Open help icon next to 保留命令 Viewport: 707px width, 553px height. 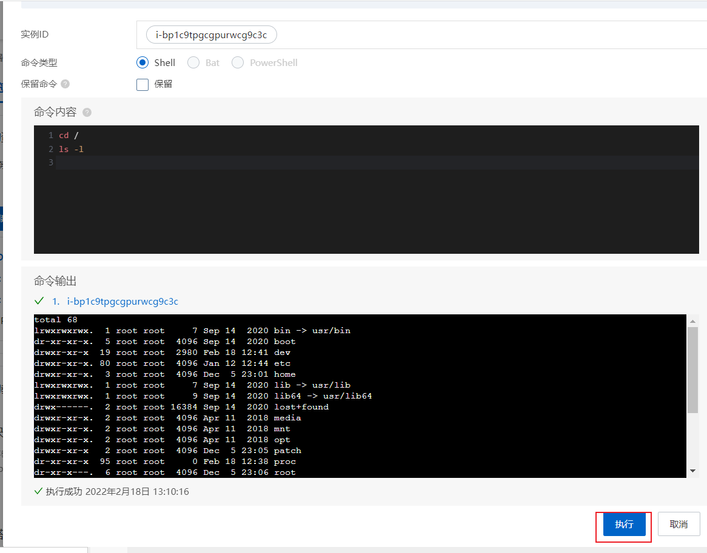click(65, 84)
